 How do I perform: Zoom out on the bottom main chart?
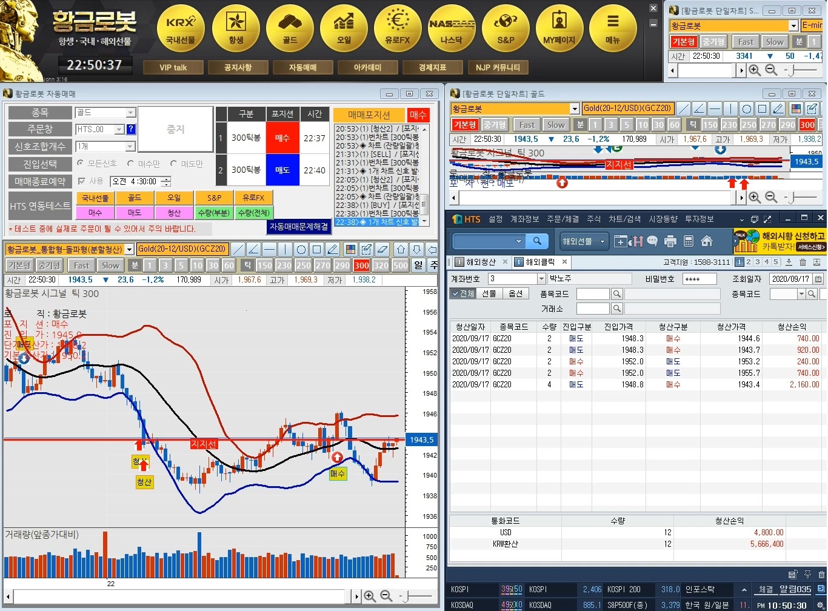[386, 596]
